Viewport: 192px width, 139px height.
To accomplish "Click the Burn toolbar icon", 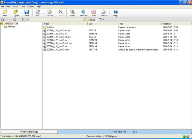I will coord(94,13).
